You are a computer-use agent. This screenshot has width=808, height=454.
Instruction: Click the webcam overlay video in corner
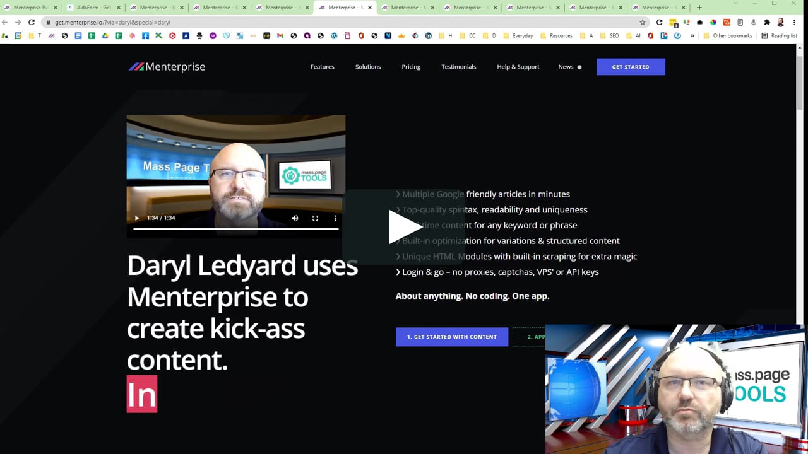[x=675, y=389]
